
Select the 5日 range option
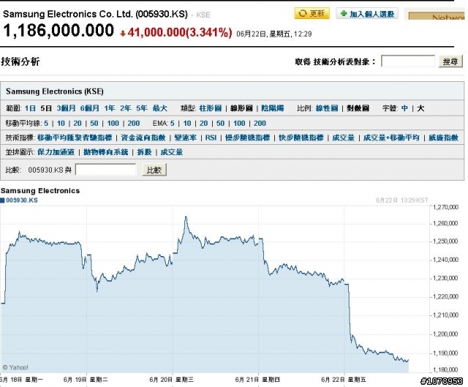pos(46,108)
